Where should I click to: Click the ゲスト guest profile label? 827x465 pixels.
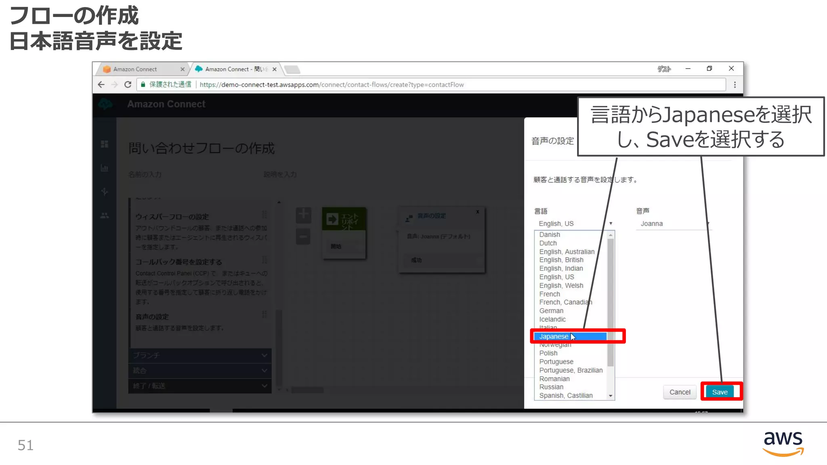pyautogui.click(x=664, y=69)
